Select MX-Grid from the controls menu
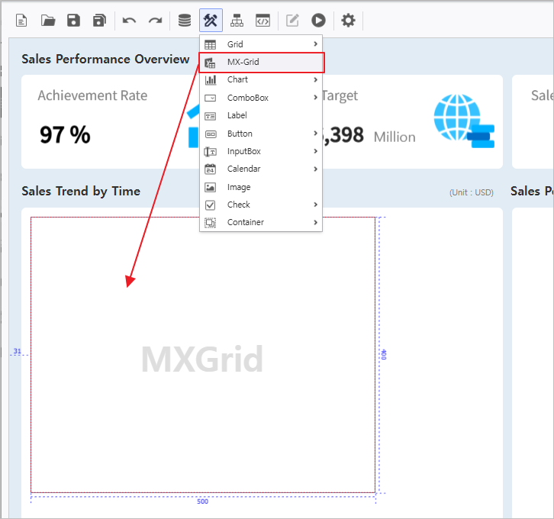The height and width of the screenshot is (519, 554). pyautogui.click(x=261, y=62)
